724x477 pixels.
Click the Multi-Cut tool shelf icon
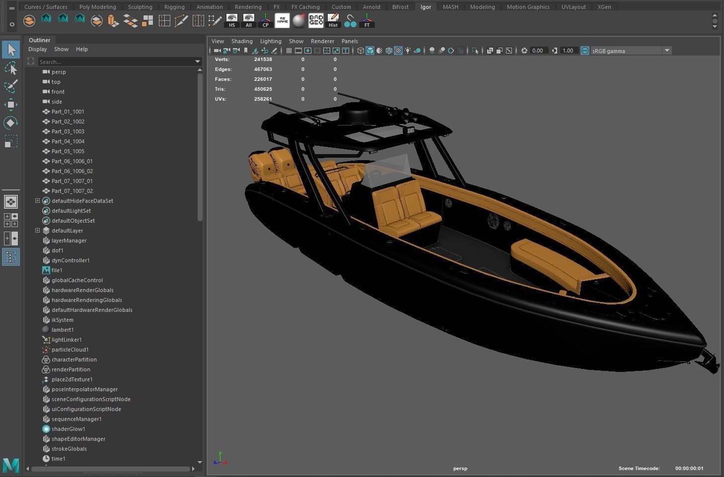pyautogui.click(x=181, y=20)
